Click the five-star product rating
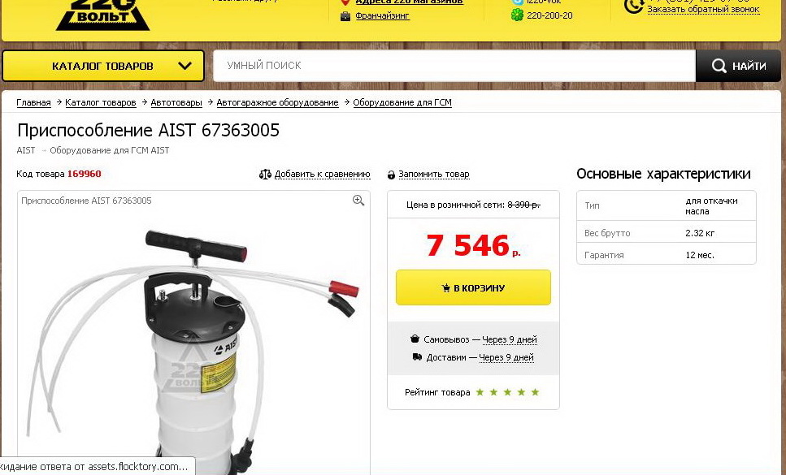Image resolution: width=786 pixels, height=475 pixels. [x=507, y=392]
